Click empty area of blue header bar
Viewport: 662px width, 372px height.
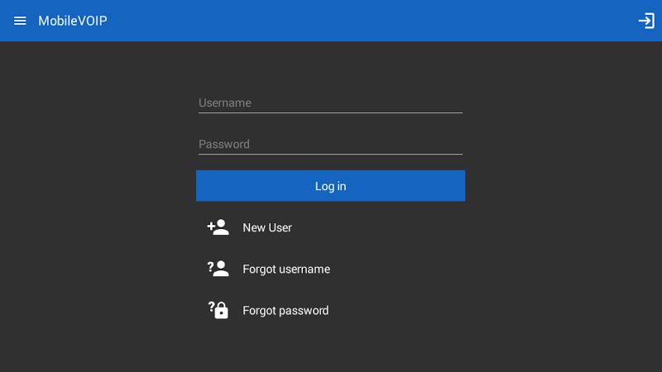pos(372,21)
